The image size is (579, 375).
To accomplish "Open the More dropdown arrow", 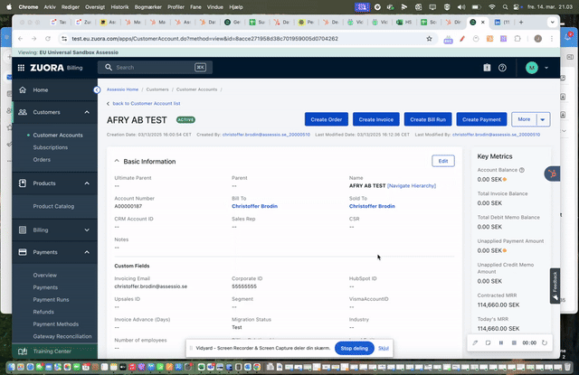I will (x=543, y=119).
